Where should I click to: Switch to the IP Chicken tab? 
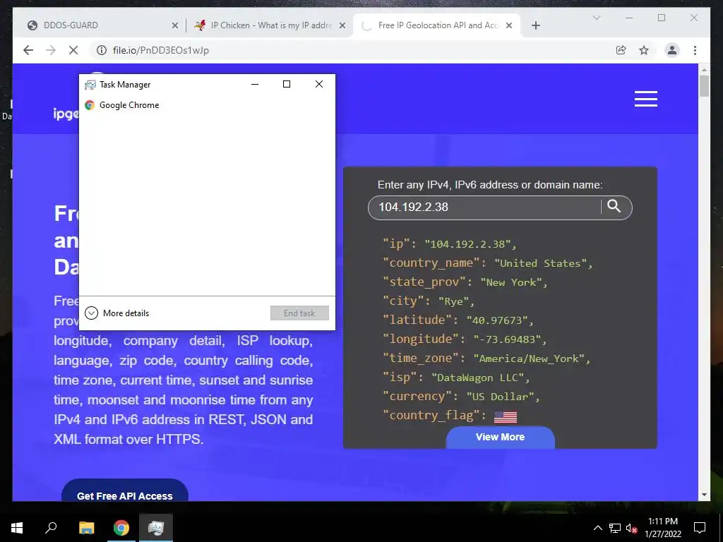click(x=270, y=25)
